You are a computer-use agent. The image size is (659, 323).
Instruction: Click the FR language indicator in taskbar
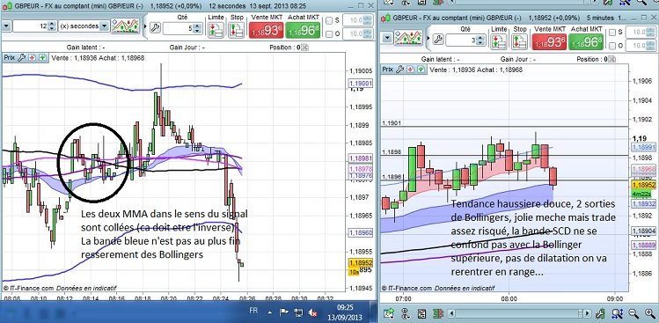pos(254,311)
